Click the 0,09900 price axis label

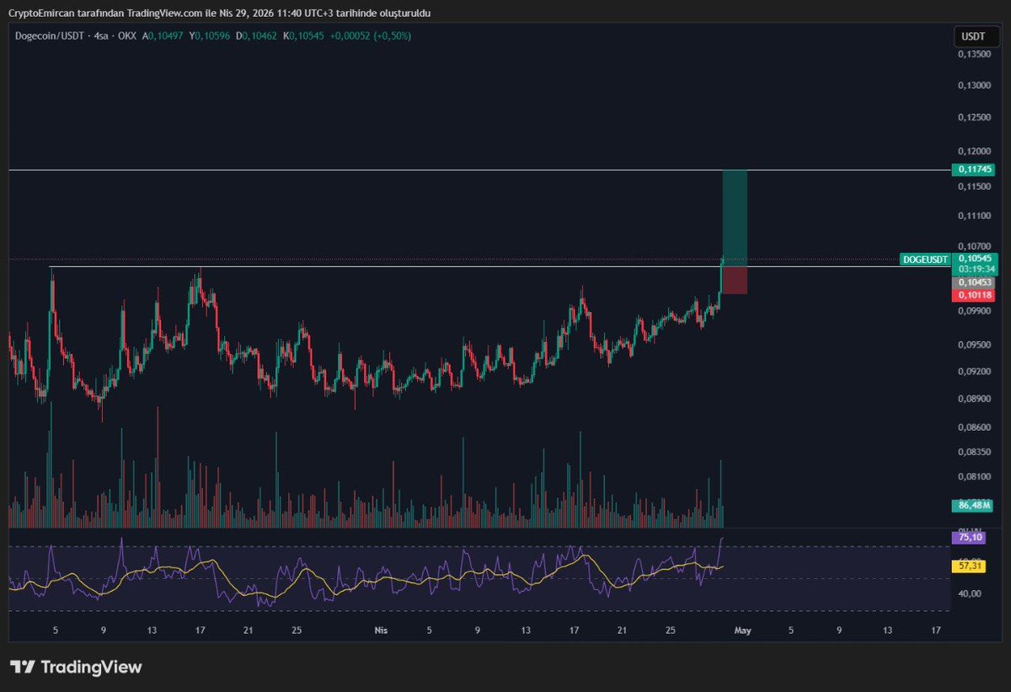(973, 310)
